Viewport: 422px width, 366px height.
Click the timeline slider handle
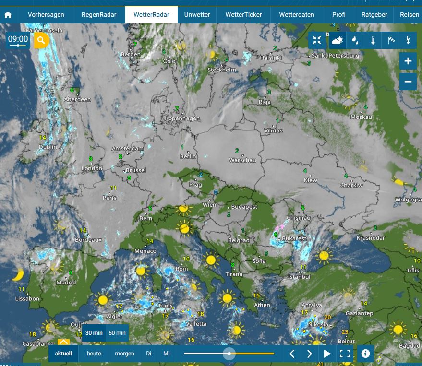[x=229, y=354]
